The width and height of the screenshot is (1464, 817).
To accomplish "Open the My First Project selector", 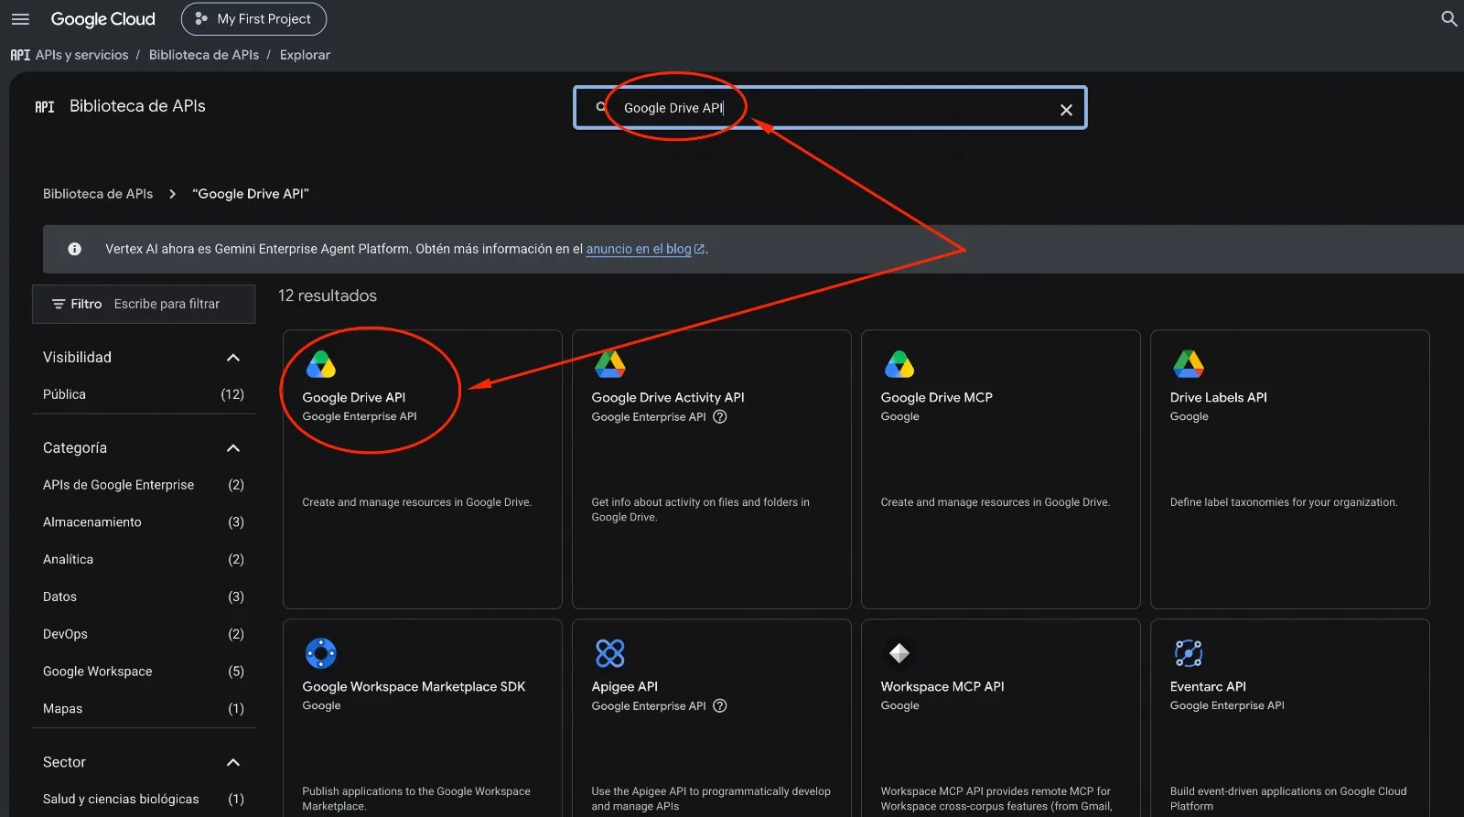I will 253,19.
